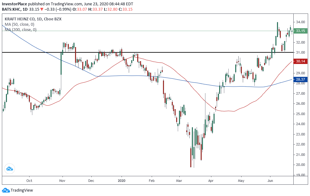Screen dimensions: 310x196
Task: Click the red down-triangle change indicator
Action: (41, 9)
